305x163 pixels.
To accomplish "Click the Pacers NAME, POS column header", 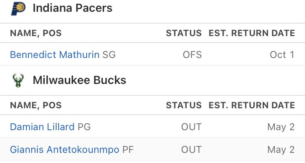I will tap(36, 33).
